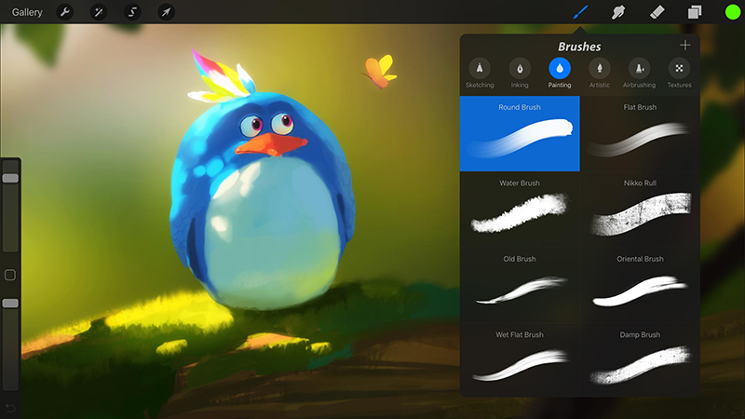Select the Wet Flat Brush
Viewport: 745px width, 419px height.
click(520, 360)
